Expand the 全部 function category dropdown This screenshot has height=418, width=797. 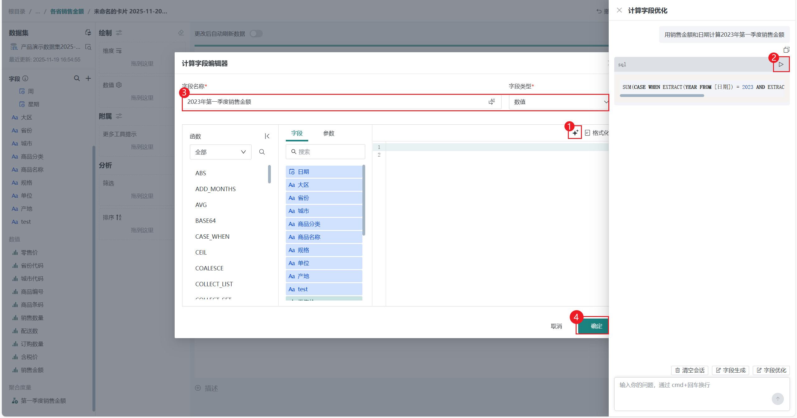[220, 152]
